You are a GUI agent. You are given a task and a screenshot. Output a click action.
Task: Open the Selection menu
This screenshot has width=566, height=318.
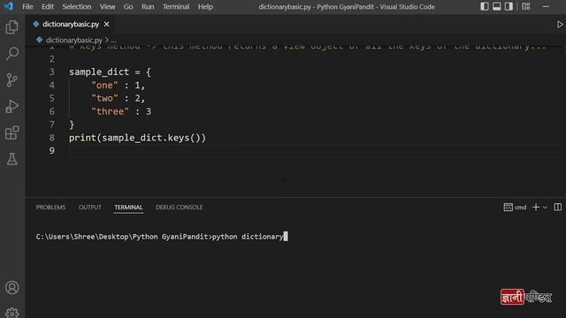pyautogui.click(x=77, y=6)
